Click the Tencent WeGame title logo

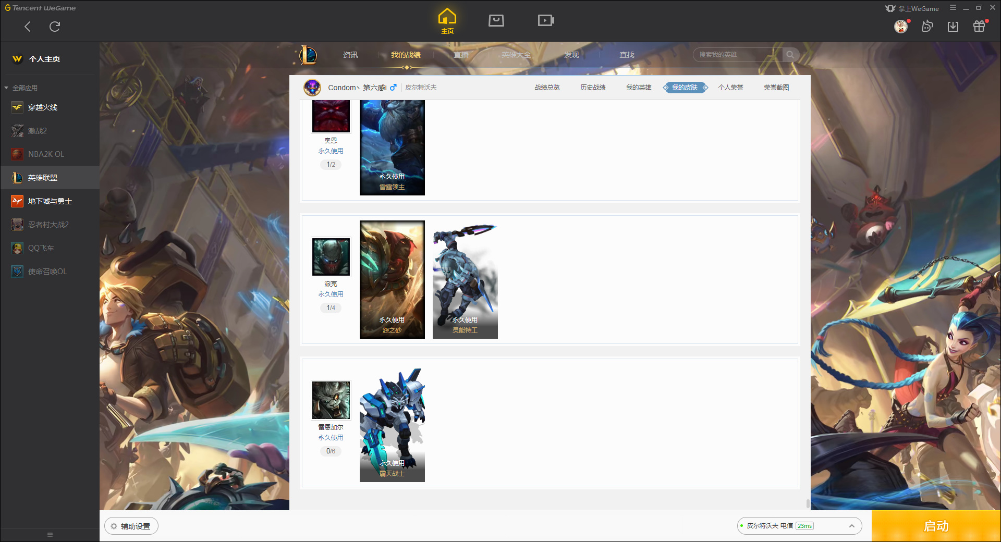(x=41, y=8)
